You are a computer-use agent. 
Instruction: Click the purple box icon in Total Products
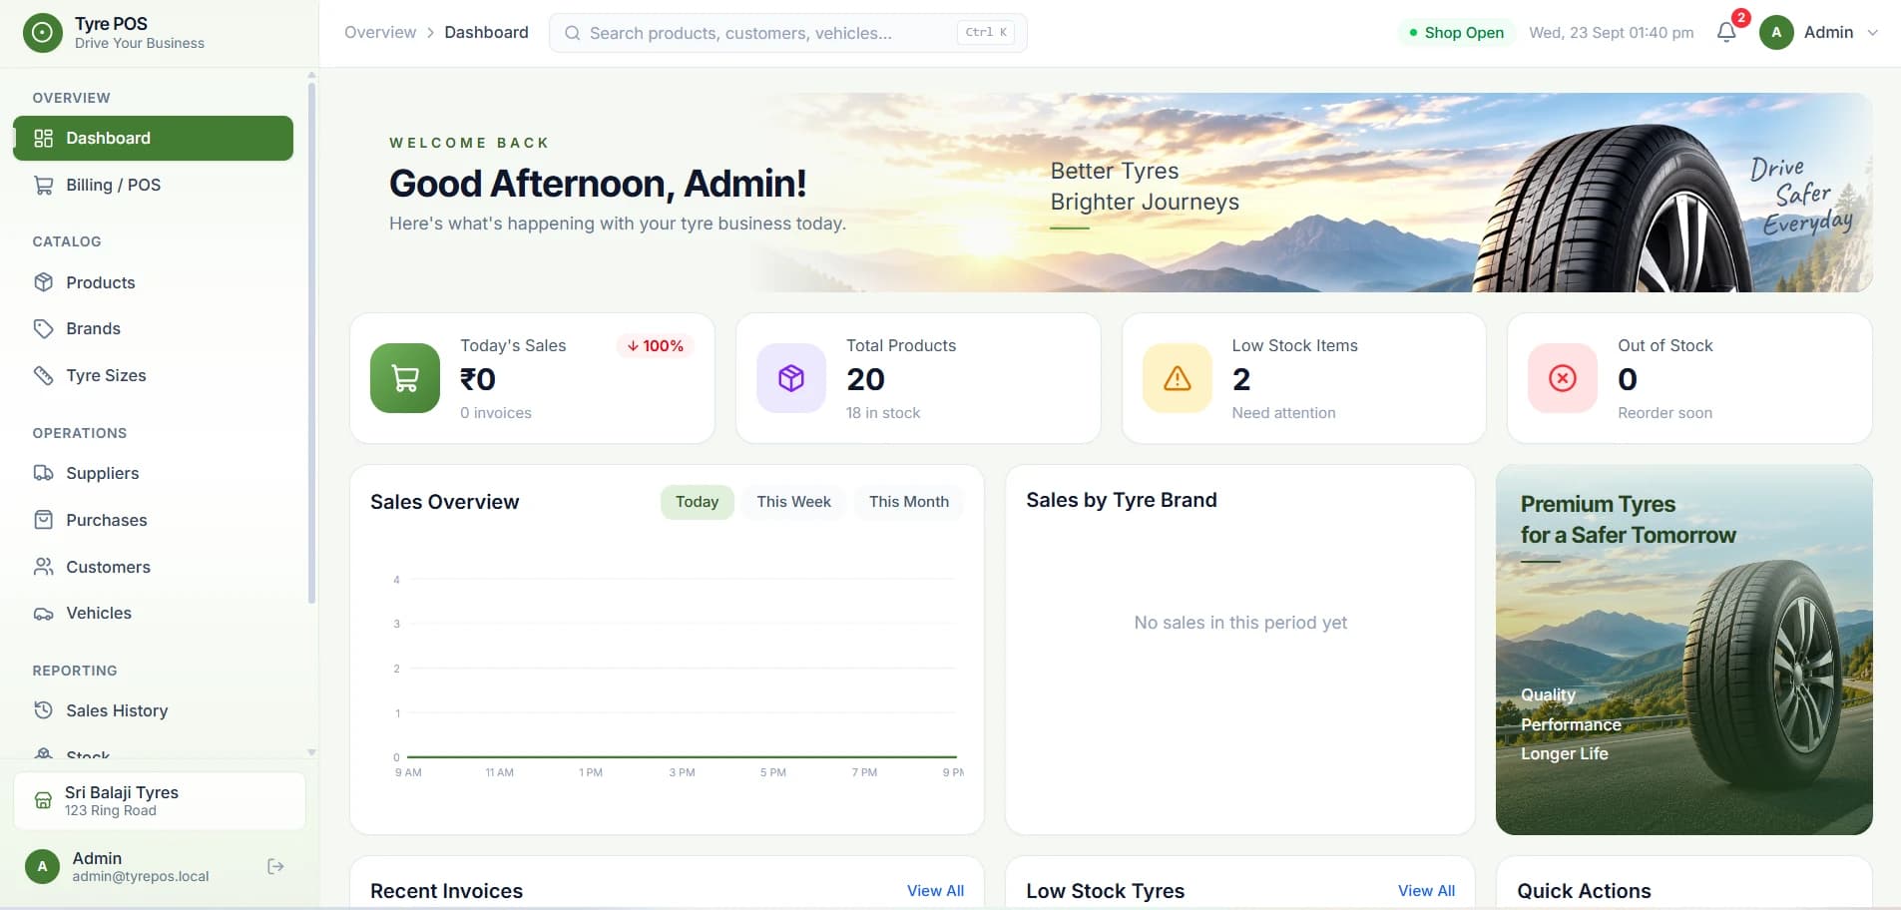pyautogui.click(x=791, y=378)
